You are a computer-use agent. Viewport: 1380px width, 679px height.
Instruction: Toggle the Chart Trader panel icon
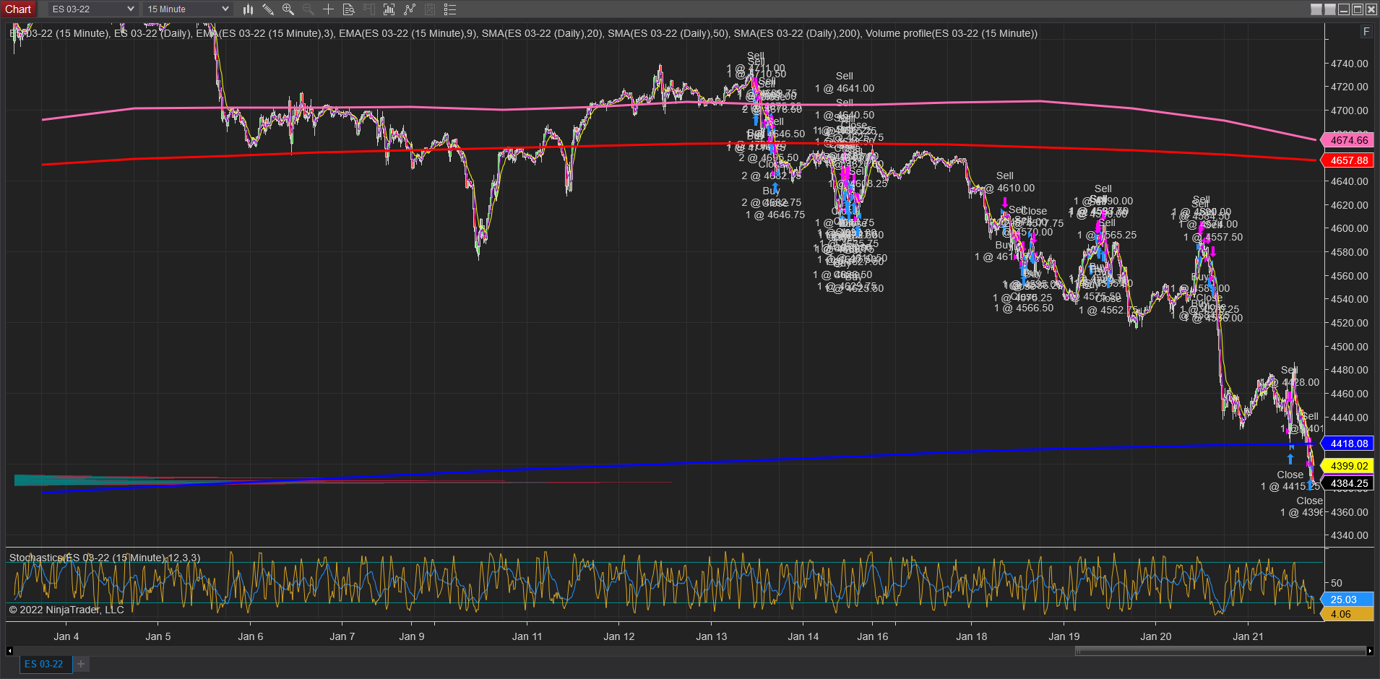369,9
